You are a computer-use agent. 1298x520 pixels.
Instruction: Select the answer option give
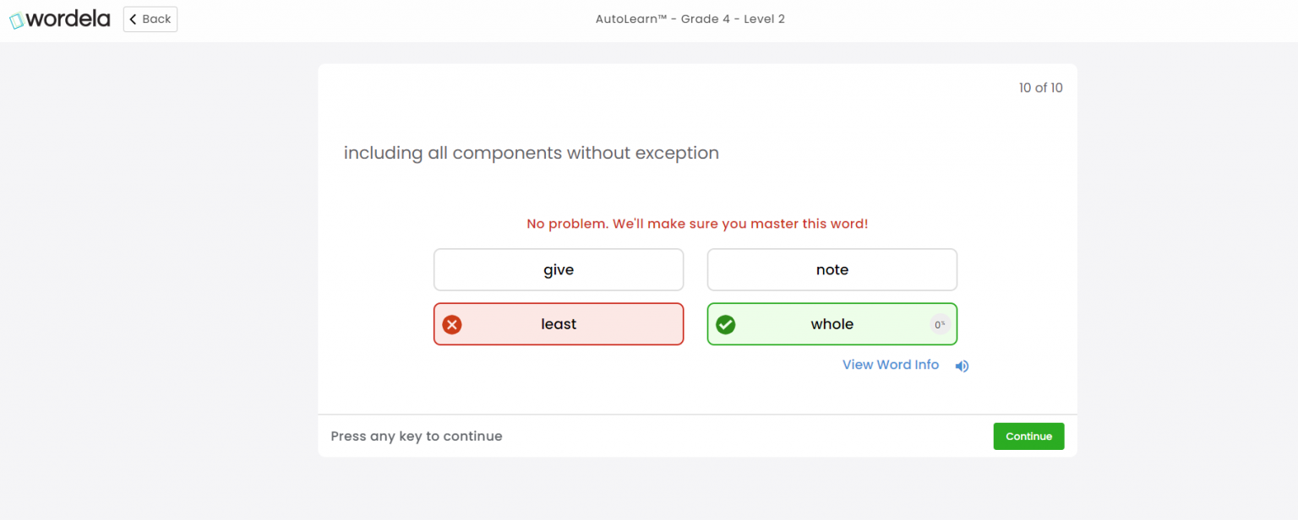click(559, 270)
